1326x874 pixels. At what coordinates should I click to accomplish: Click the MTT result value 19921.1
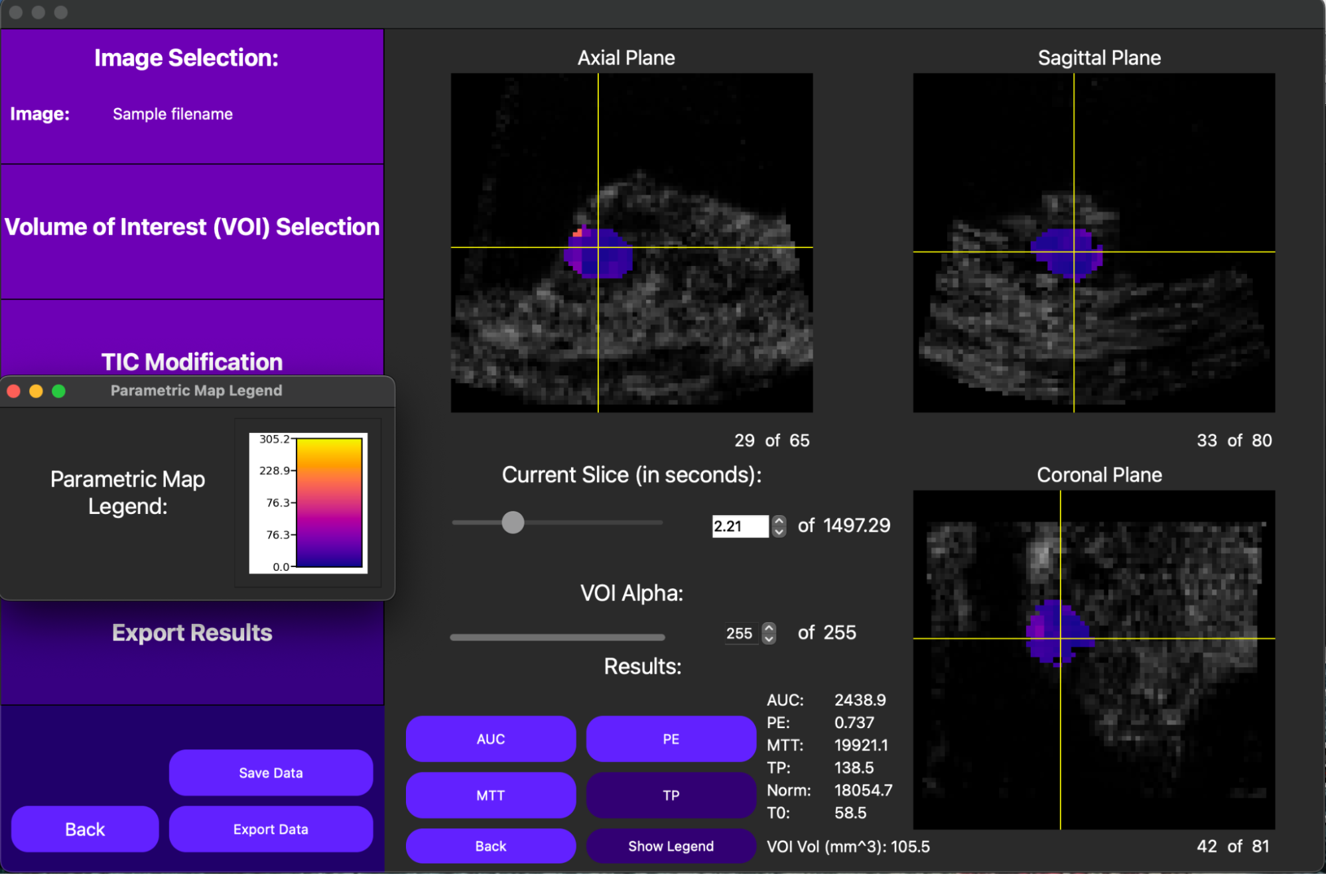click(861, 745)
